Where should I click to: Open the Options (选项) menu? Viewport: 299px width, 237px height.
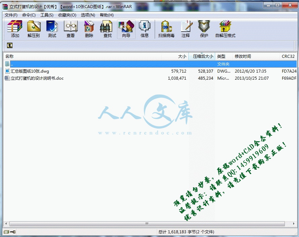coord(88,15)
